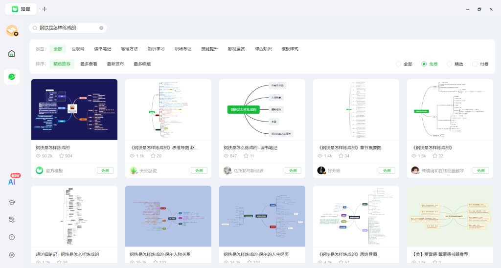Click views eye icon on 官方模板 card
Image resolution: width=501 pixels, height=268 pixels.
[38, 156]
